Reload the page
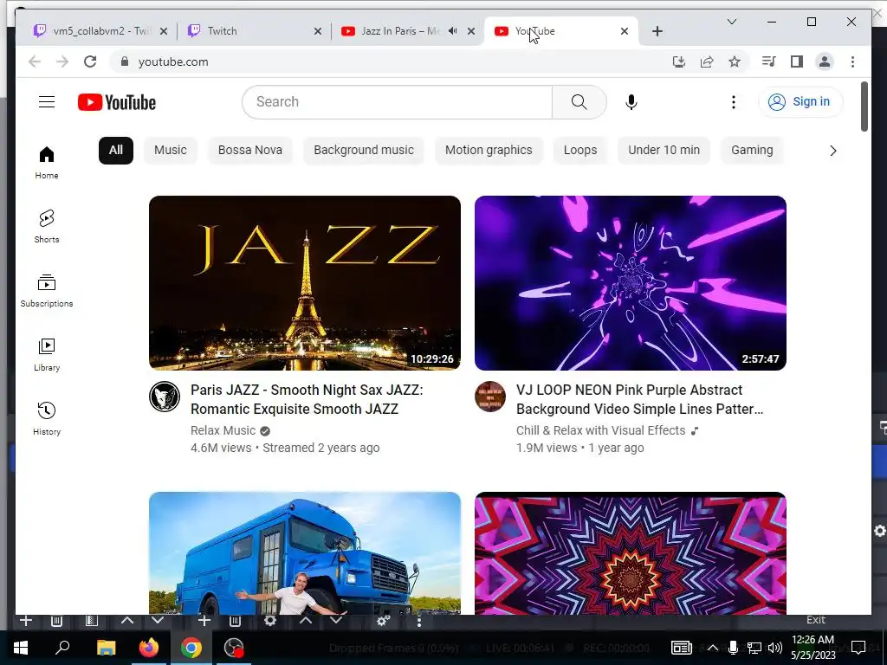The image size is (887, 665). (x=90, y=61)
